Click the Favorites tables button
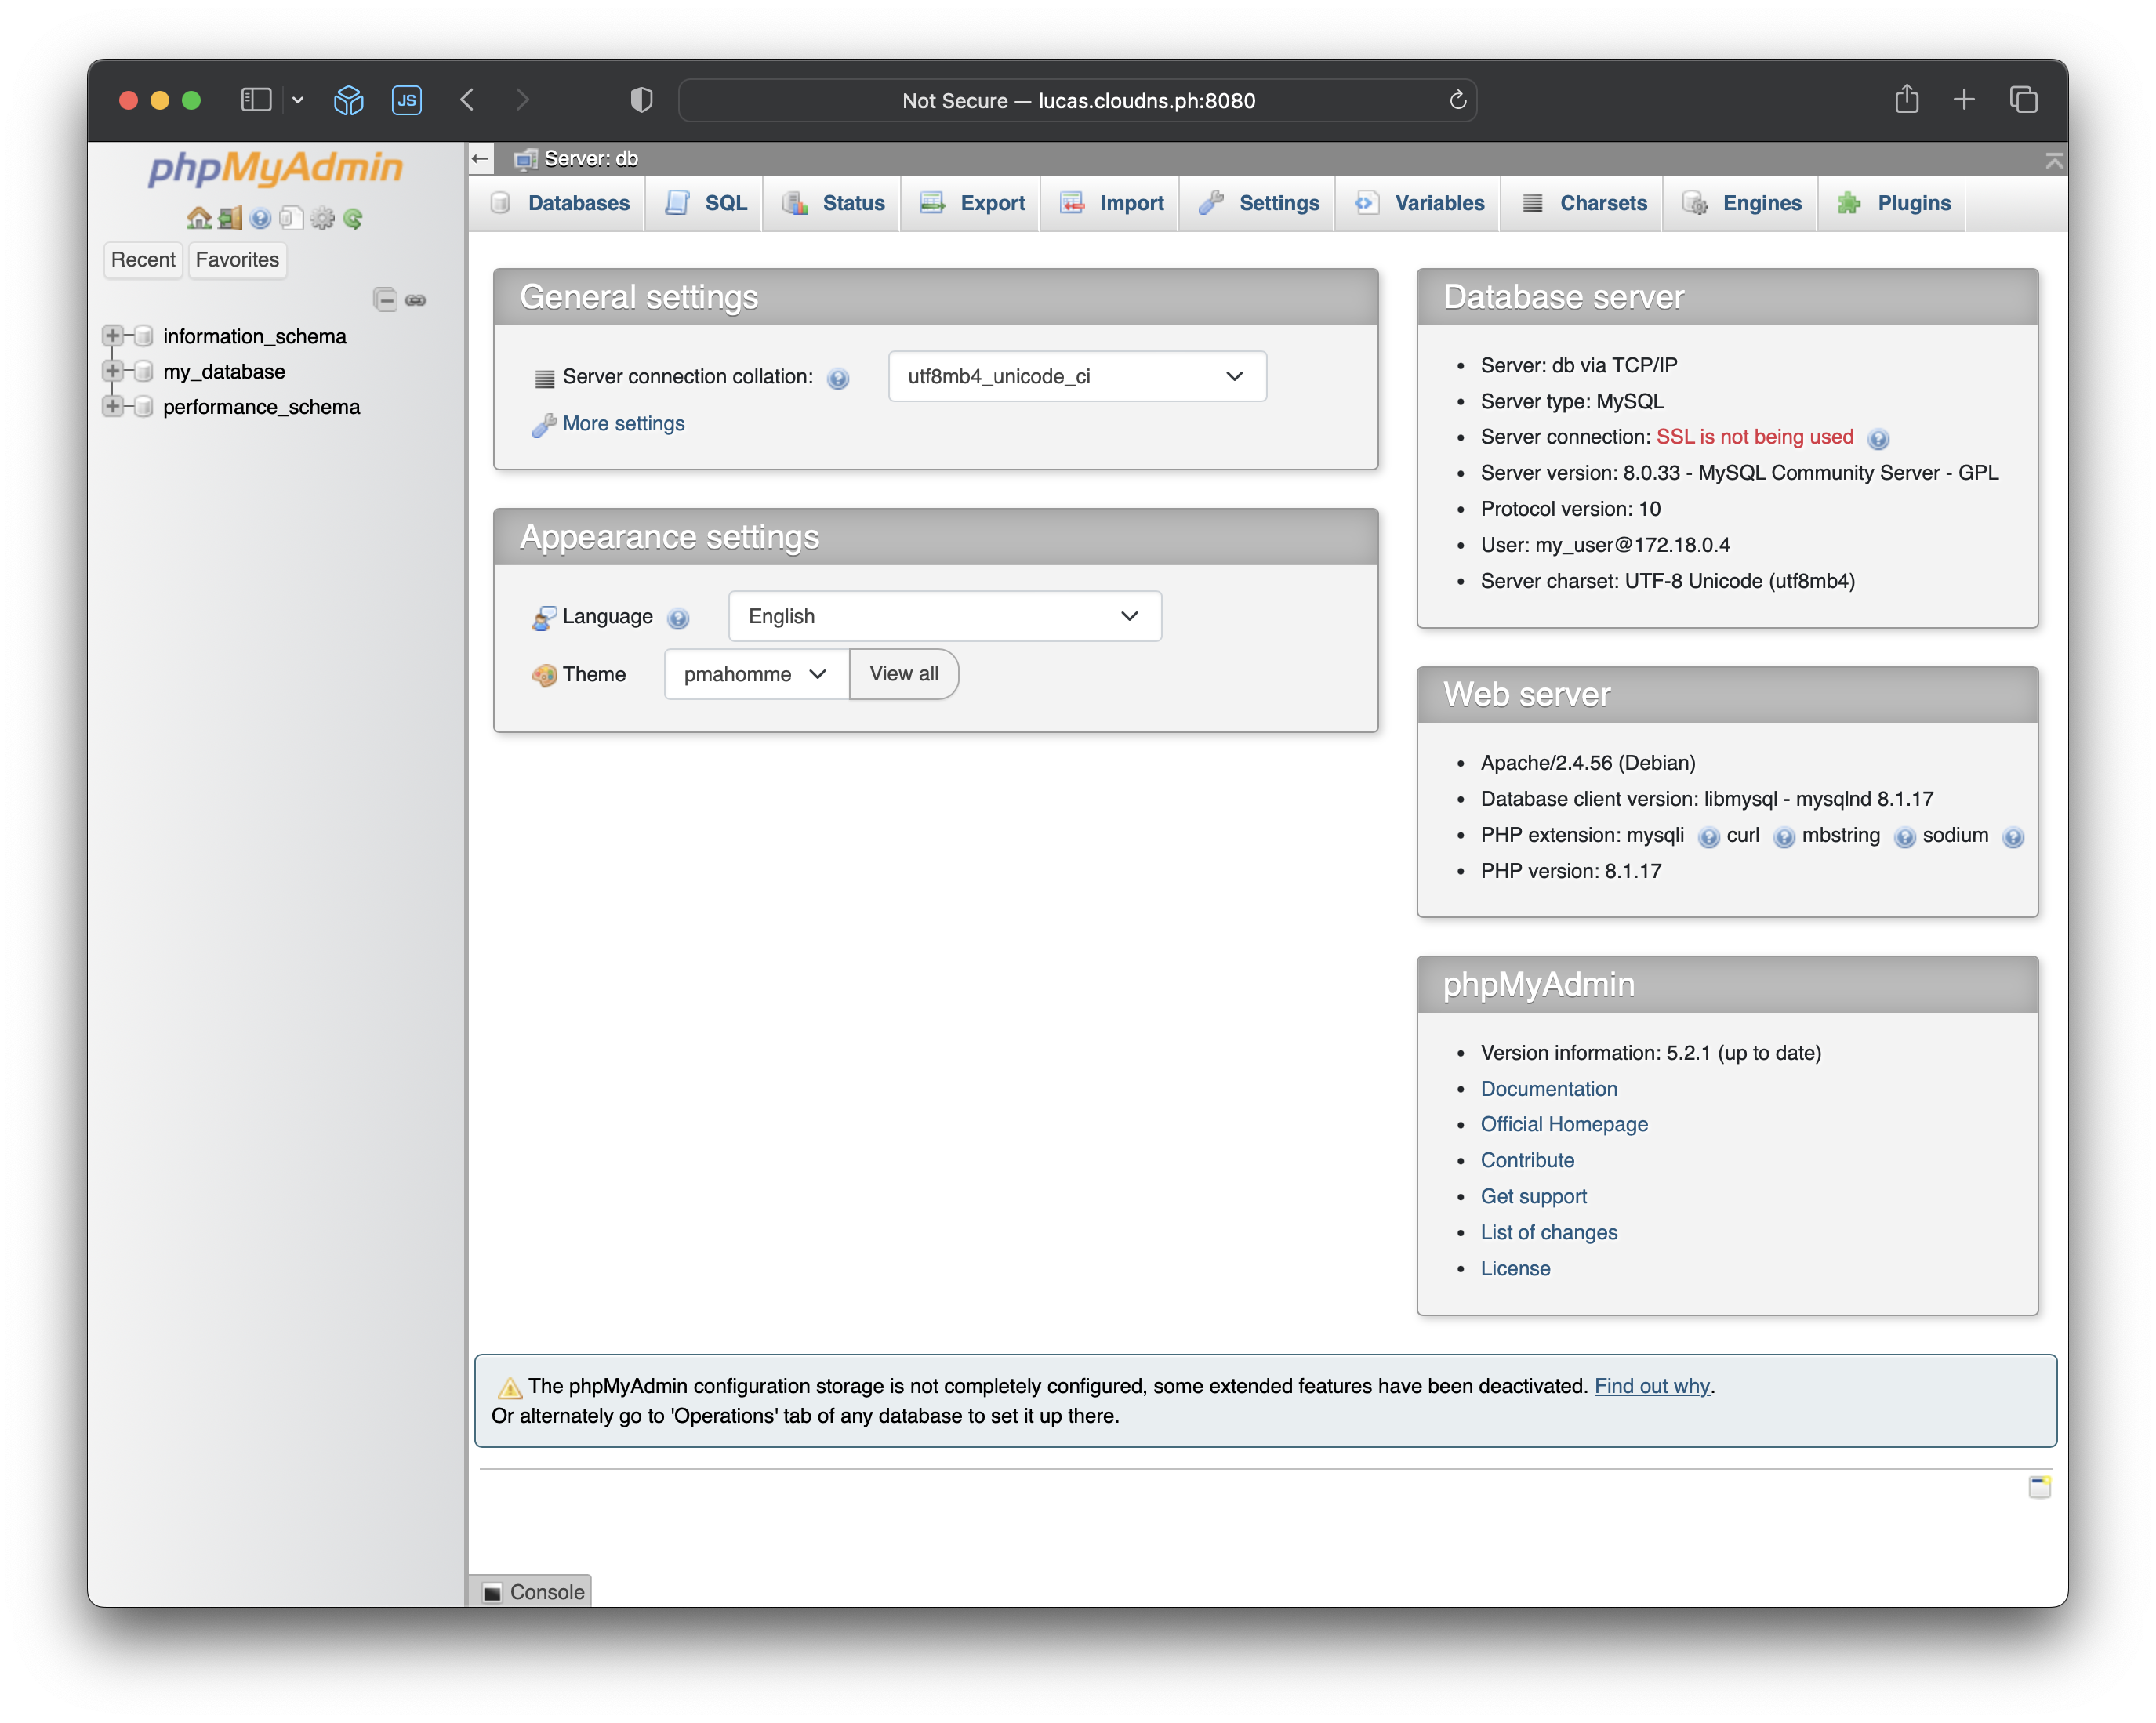Image resolution: width=2156 pixels, height=1723 pixels. [x=237, y=260]
